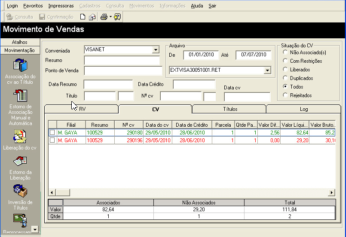Open the Login menu
Screen dimensions: 346x237
[12, 6]
